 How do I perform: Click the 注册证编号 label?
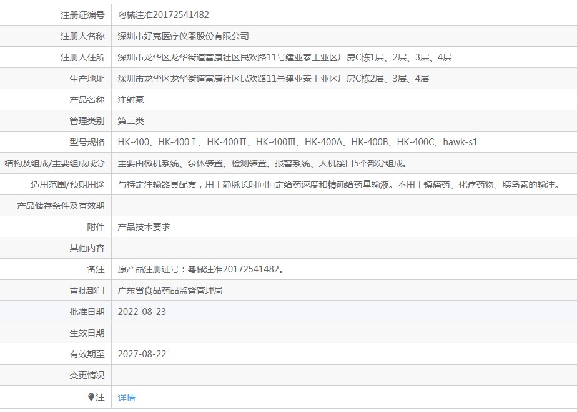pyautogui.click(x=82, y=15)
